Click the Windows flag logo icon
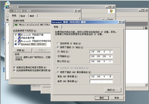The image size is (149, 104). [x=111, y=11]
